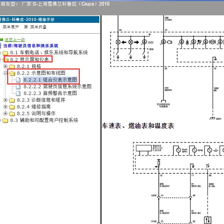Click the green icon beside 返回上一级
This screenshot has width=224, height=224.
tap(1, 40)
